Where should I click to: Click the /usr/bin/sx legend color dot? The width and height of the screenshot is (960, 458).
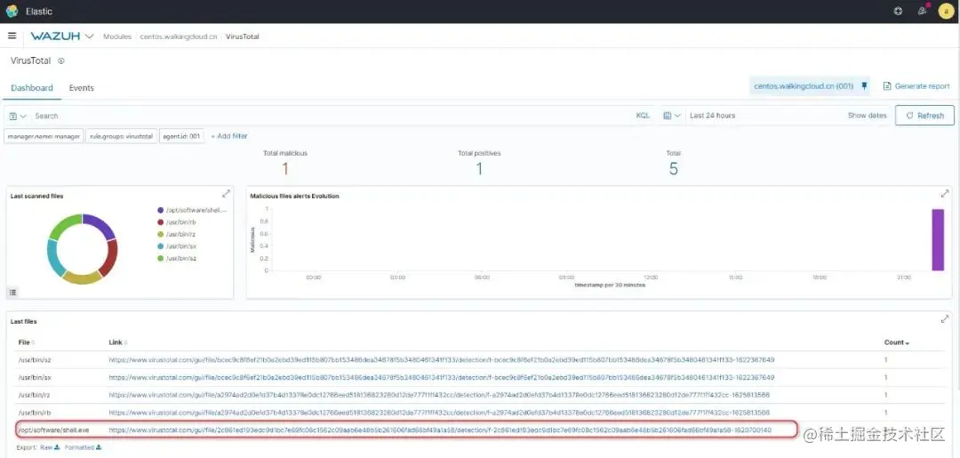[x=160, y=246]
